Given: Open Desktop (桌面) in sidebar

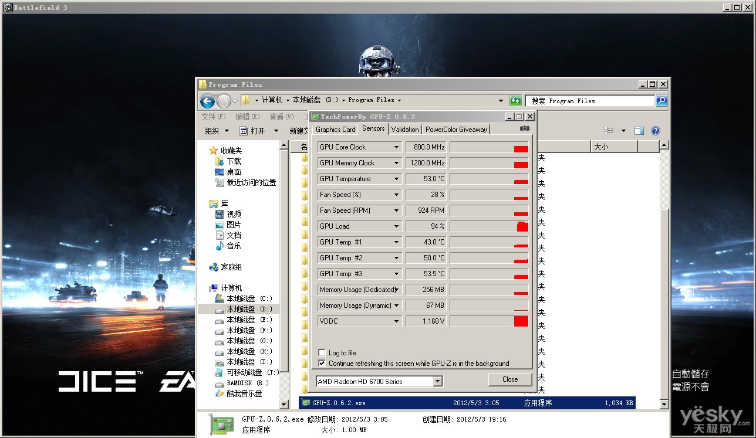Looking at the screenshot, I should click(234, 172).
